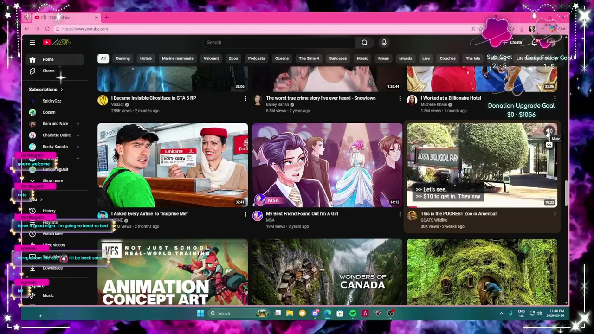The height and width of the screenshot is (334, 594).
Task: Click the YouTube page scrollbar
Action: (566, 193)
